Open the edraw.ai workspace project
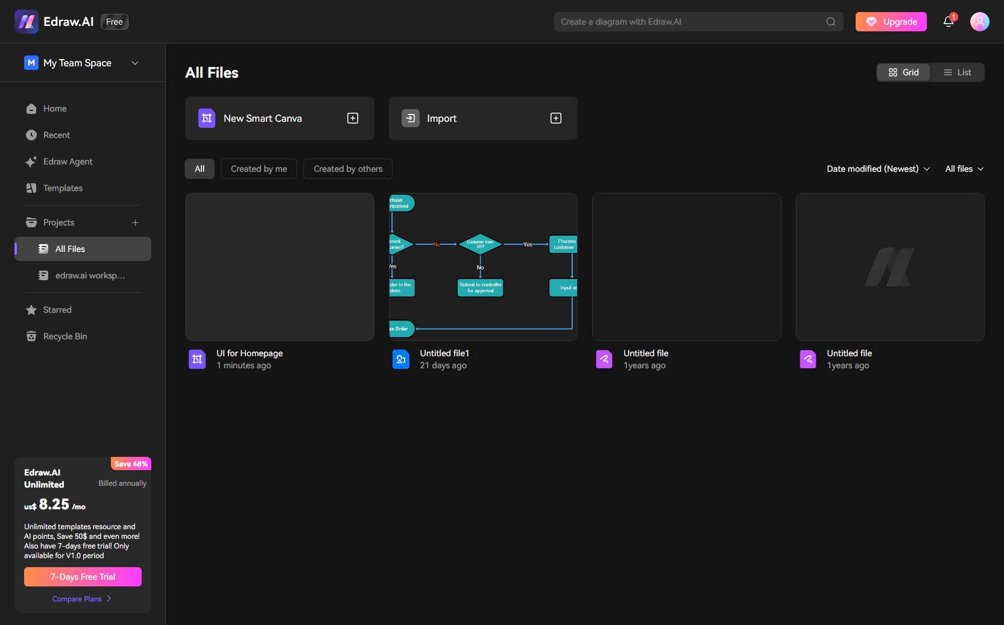Screen dimensions: 1004x625 (89, 275)
